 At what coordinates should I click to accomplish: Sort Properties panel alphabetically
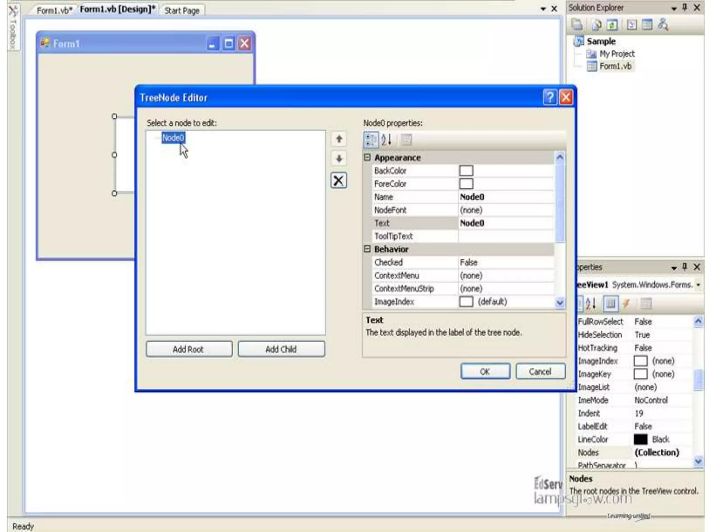click(591, 304)
